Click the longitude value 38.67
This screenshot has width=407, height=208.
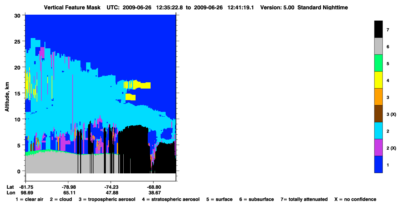[155, 193]
